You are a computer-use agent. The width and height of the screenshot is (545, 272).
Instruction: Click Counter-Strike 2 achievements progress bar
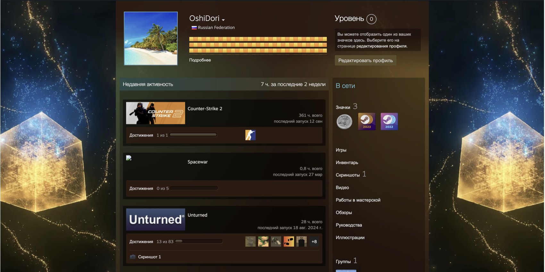coord(193,135)
